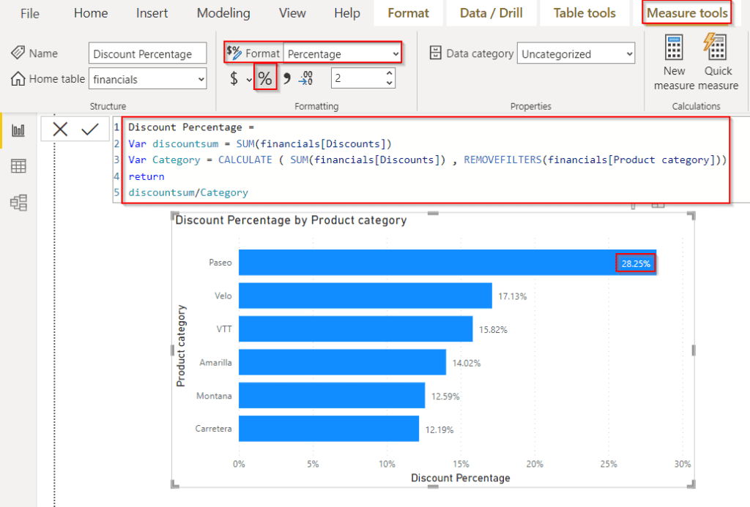This screenshot has height=507, width=750.
Task: Switch to the Table tools tab
Action: (584, 13)
